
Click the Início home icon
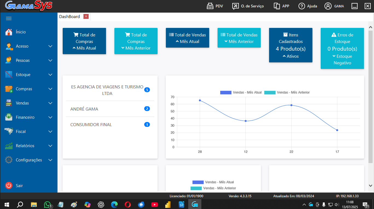click(x=9, y=32)
